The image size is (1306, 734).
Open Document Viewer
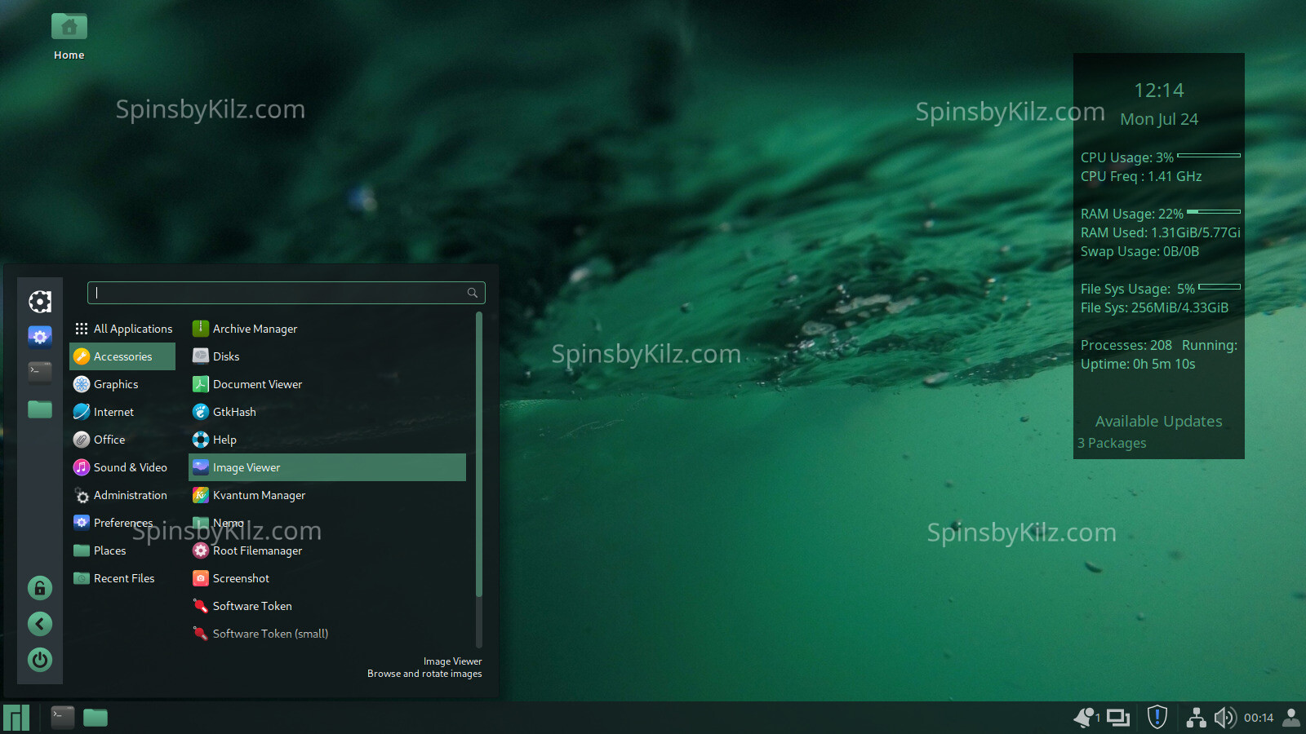pos(327,384)
